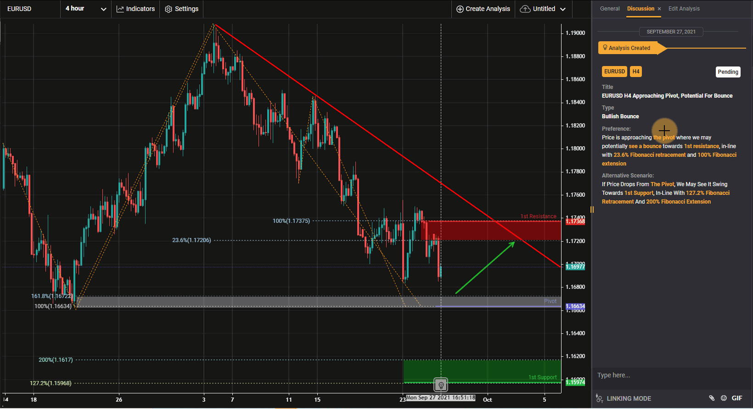This screenshot has height=409, width=753.
Task: Click the 'Pivot' chart label
Action: tap(550, 301)
